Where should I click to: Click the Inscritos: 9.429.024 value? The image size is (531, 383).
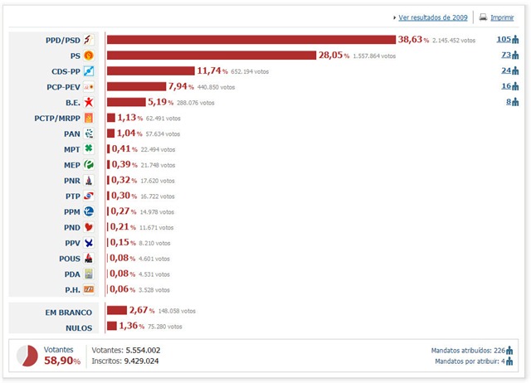click(125, 361)
